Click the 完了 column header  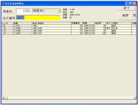tap(109, 23)
